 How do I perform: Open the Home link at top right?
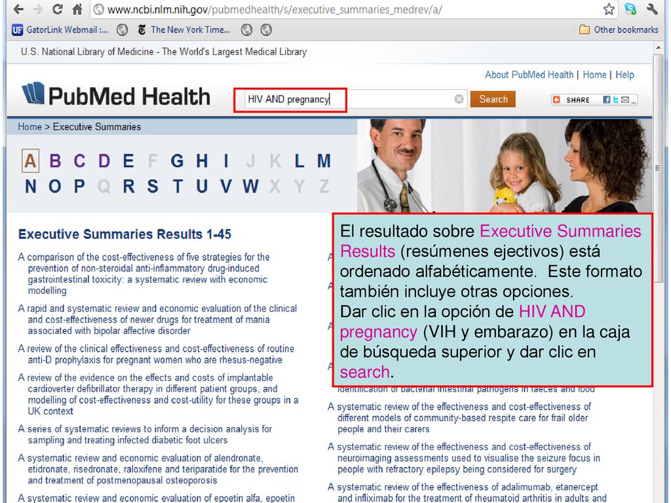tap(594, 75)
